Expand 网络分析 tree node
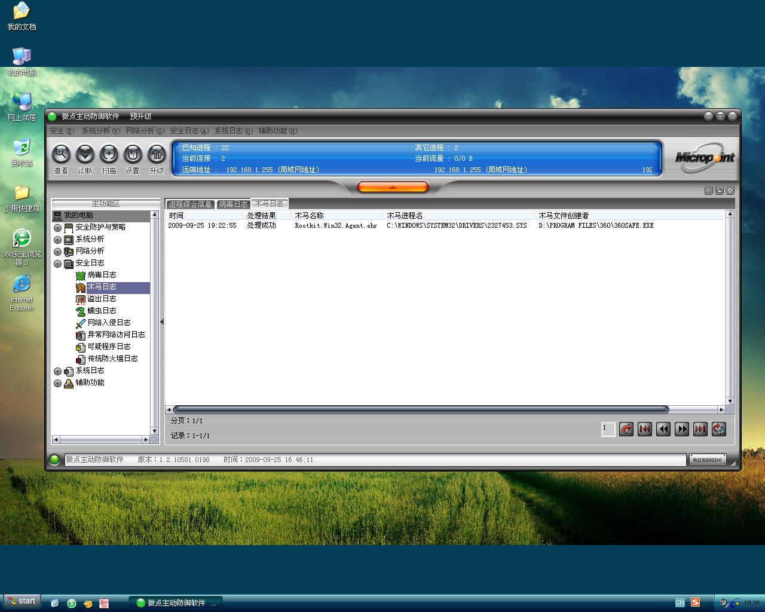The height and width of the screenshot is (612, 765). click(57, 252)
